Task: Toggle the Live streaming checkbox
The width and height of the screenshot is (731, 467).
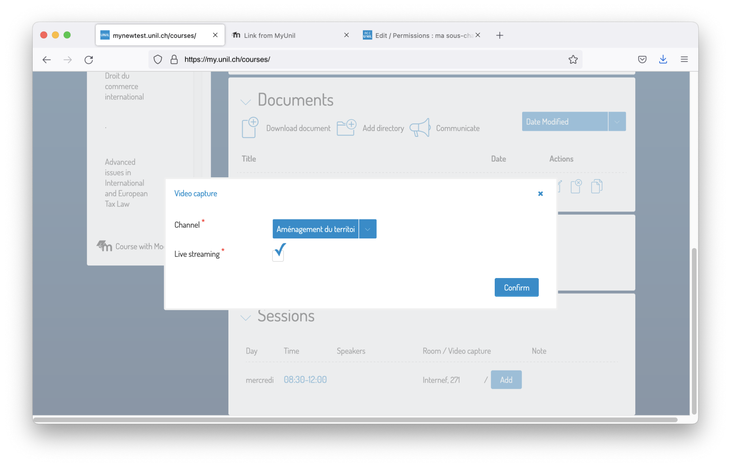Action: click(x=278, y=255)
